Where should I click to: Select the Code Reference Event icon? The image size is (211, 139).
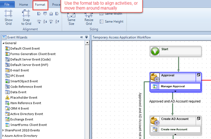pyautogui.click(x=7, y=87)
